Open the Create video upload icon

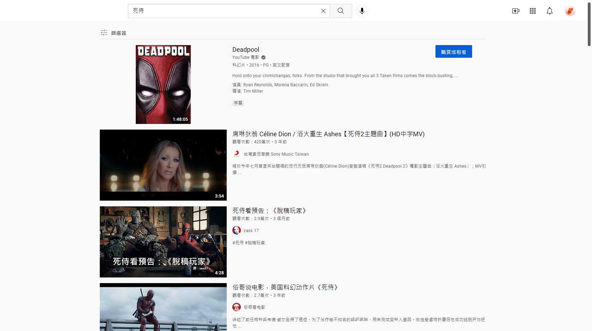pyautogui.click(x=515, y=11)
